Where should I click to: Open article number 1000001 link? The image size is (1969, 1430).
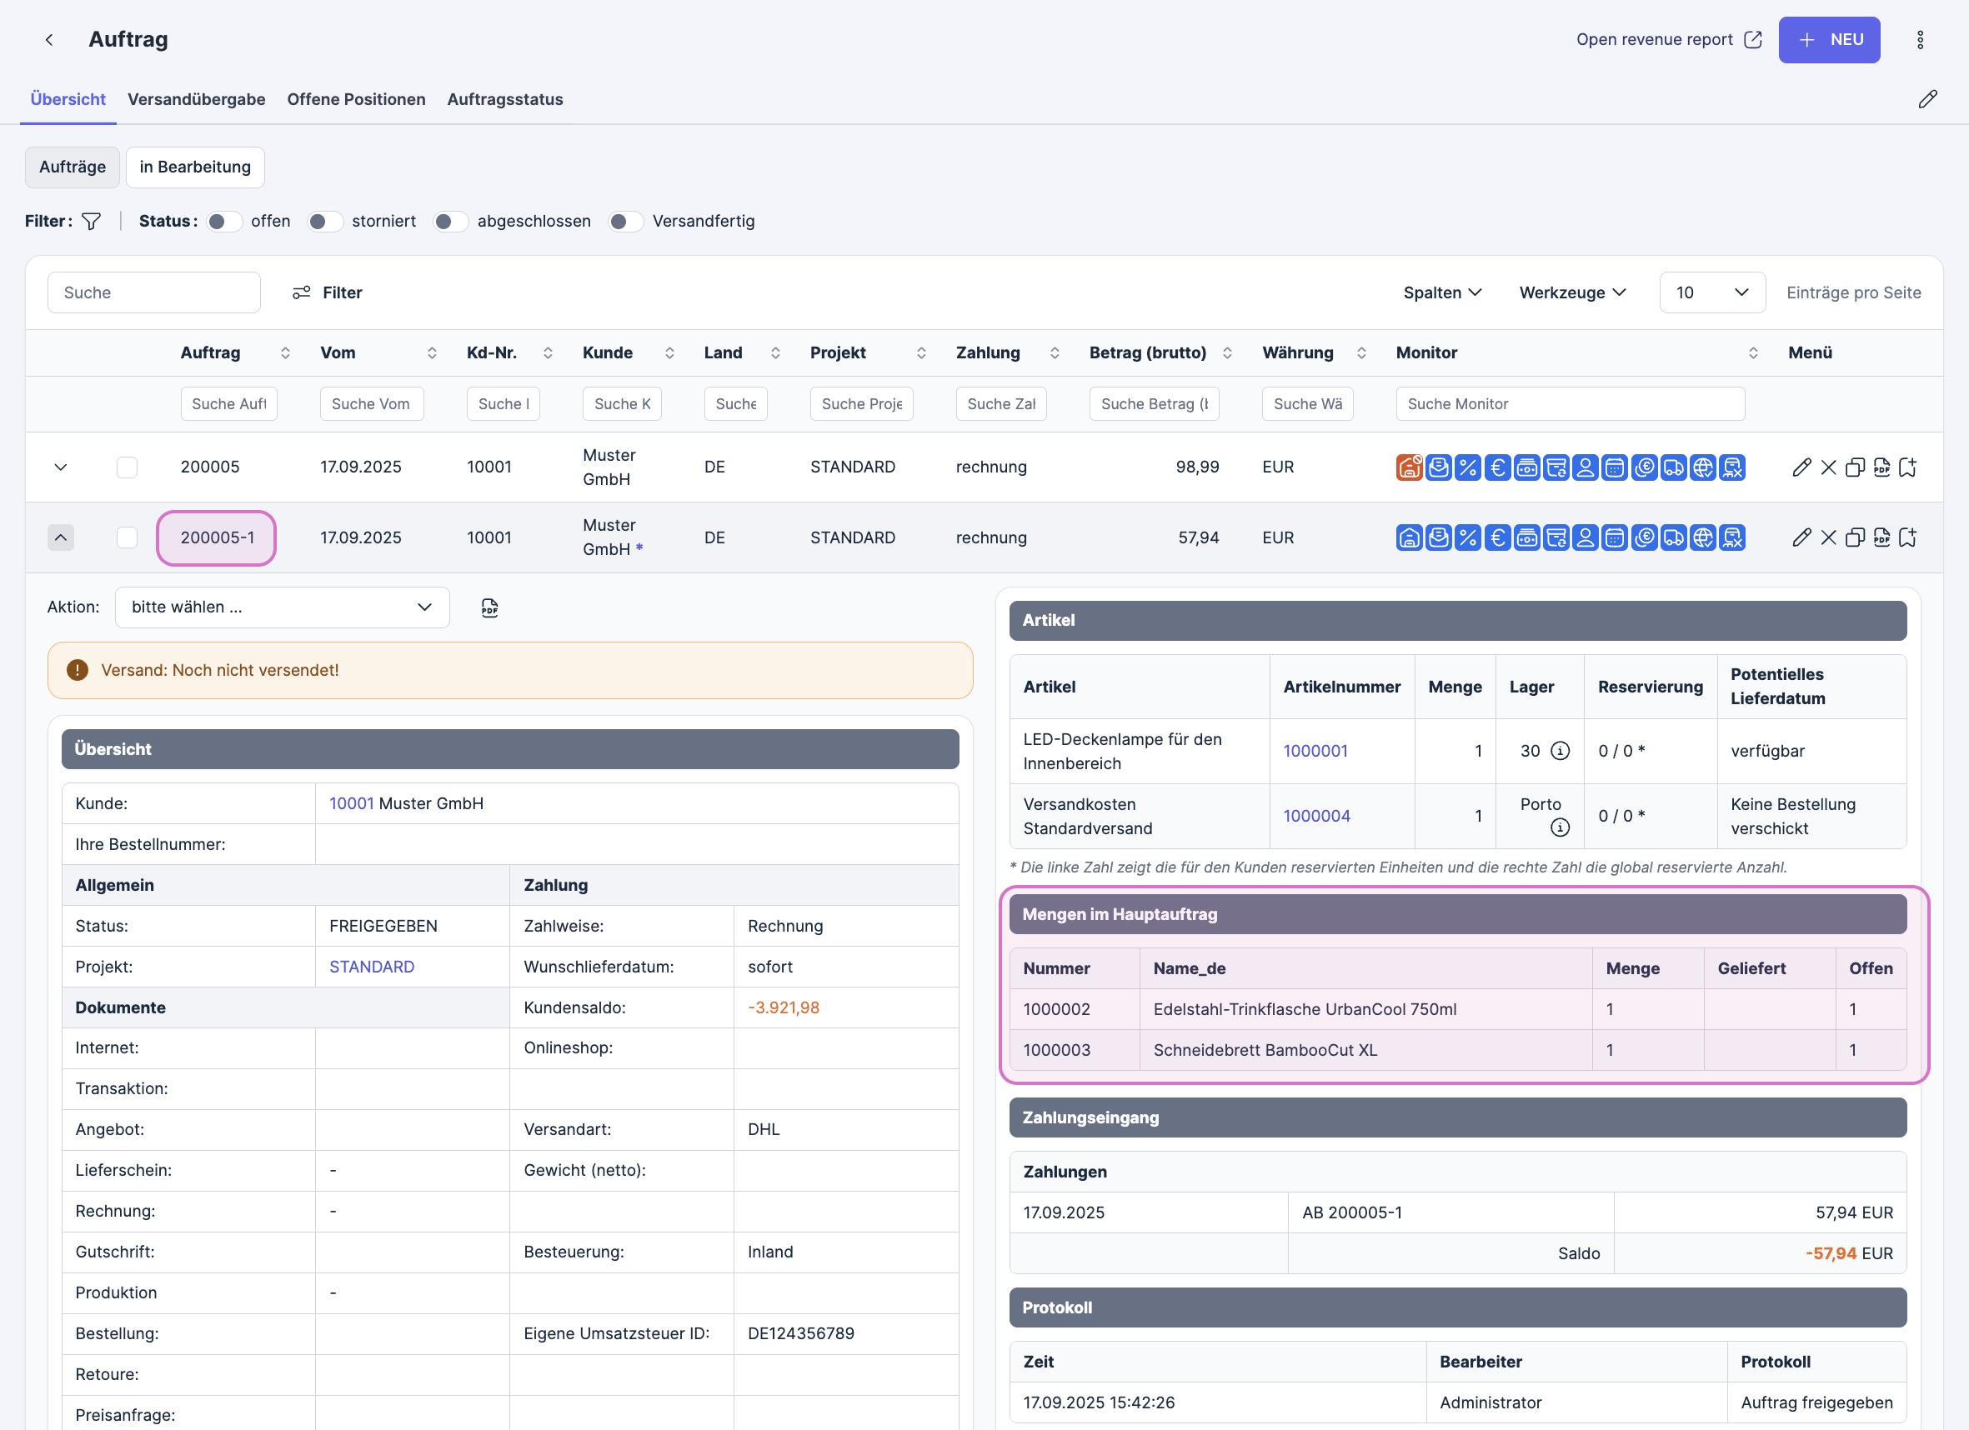pos(1315,751)
